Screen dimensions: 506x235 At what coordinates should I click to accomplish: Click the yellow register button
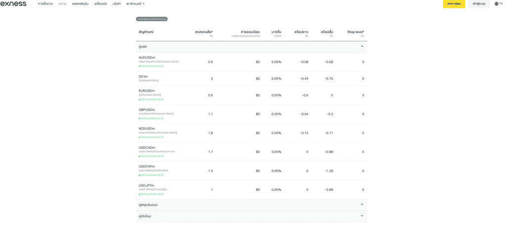(x=454, y=3)
